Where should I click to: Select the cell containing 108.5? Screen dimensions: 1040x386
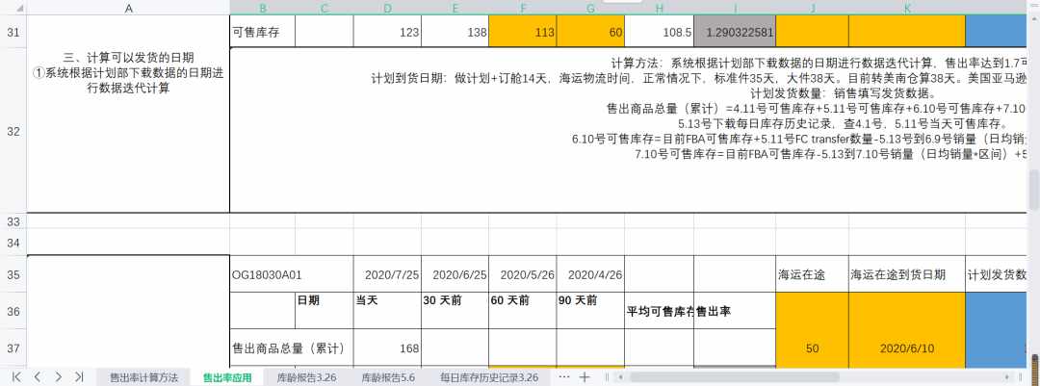click(659, 31)
